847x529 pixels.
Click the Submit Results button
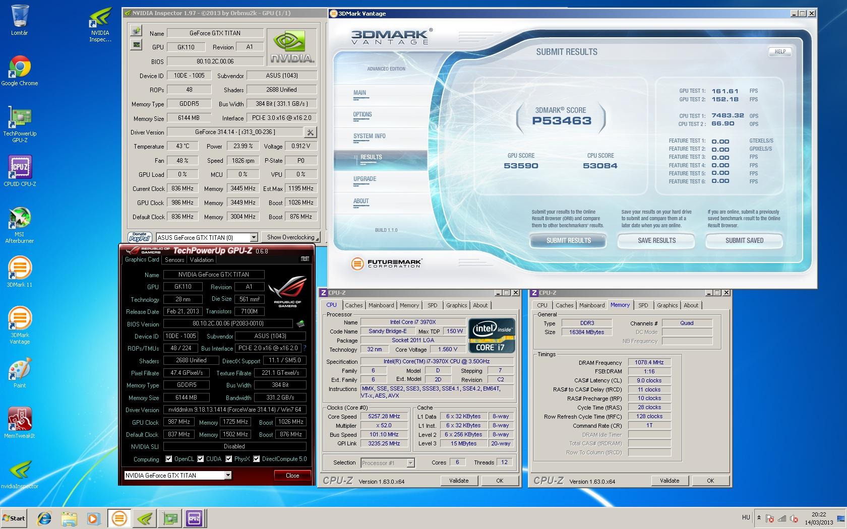tap(568, 241)
